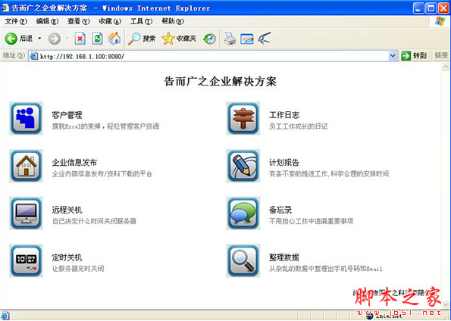Open the 企业信息发布 title link

click(74, 163)
